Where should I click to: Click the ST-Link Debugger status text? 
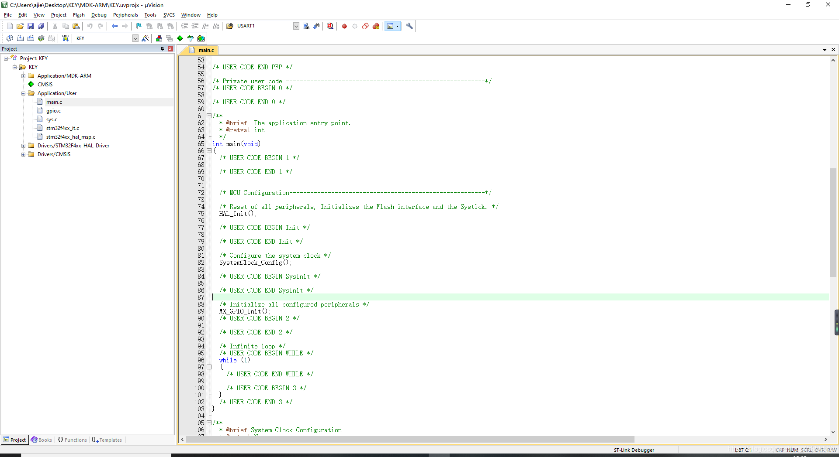click(x=634, y=450)
